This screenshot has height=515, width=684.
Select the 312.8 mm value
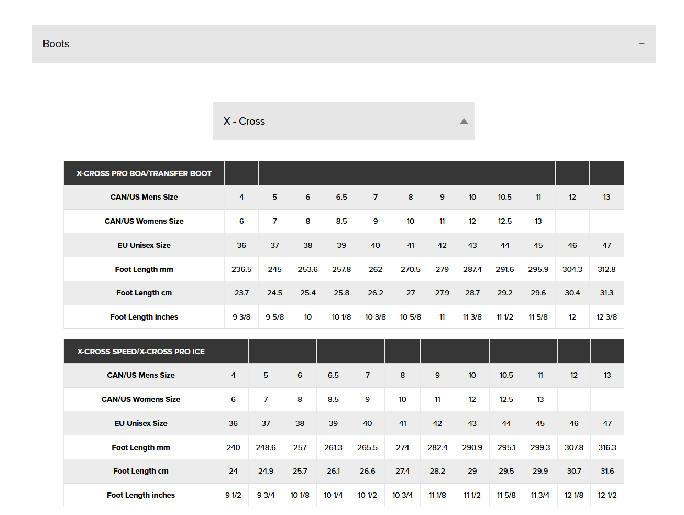pos(606,269)
